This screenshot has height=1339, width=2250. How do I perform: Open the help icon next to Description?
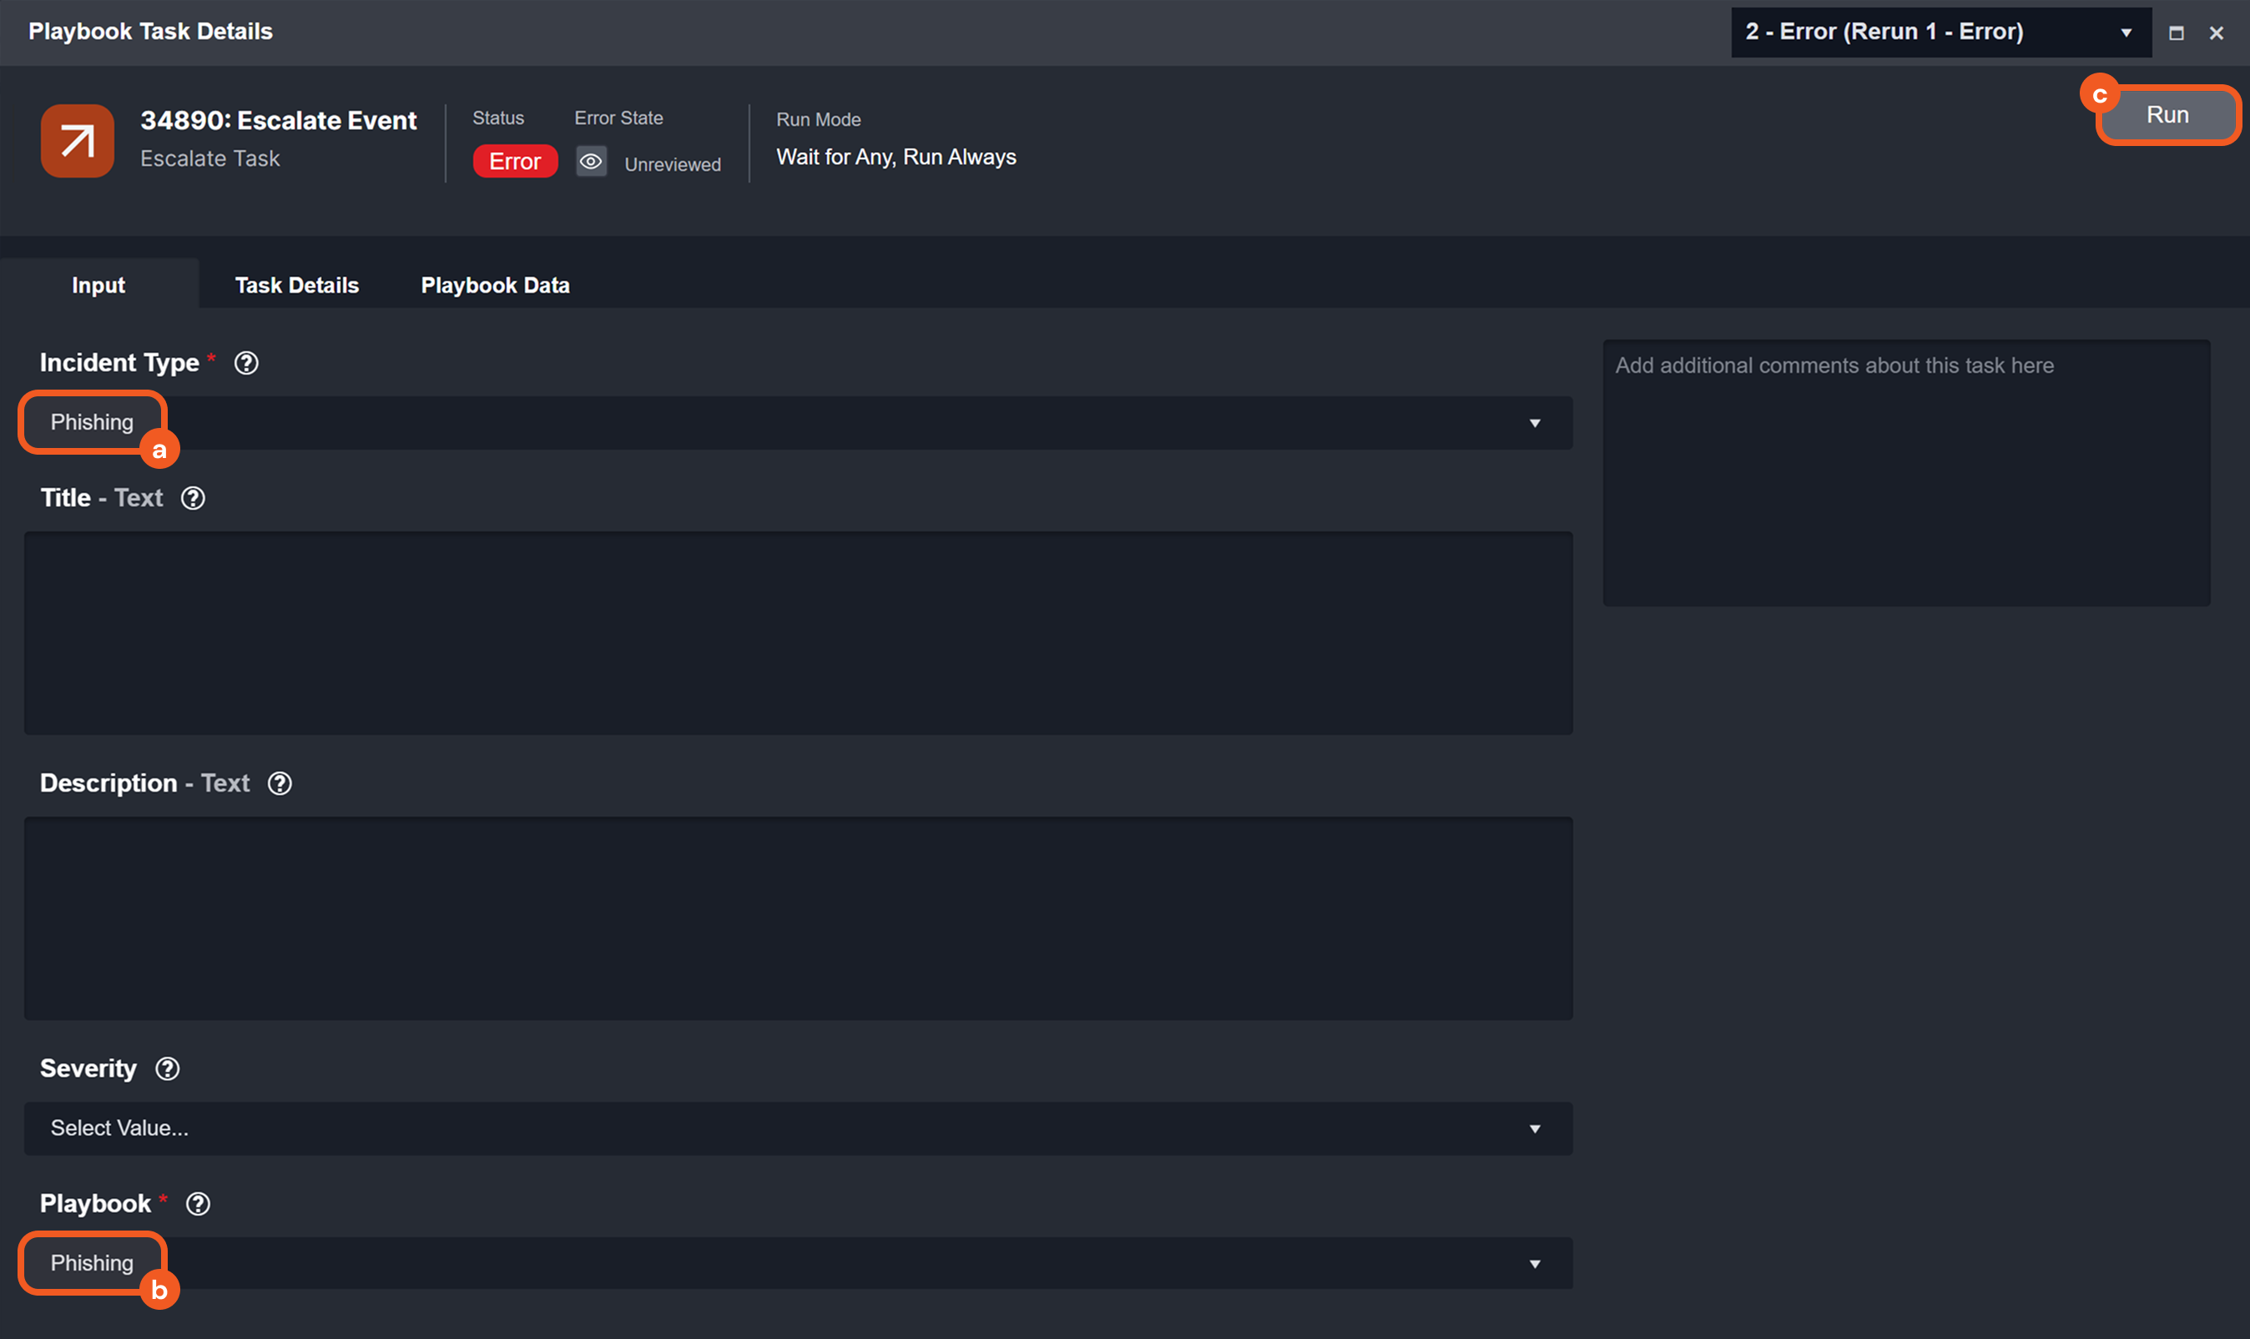point(280,783)
